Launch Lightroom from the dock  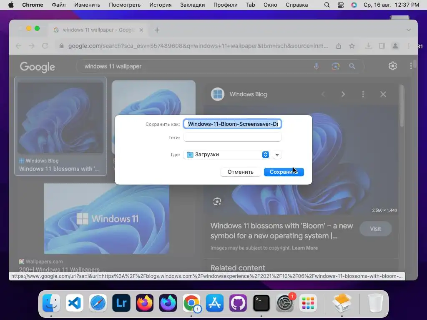pyautogui.click(x=121, y=303)
